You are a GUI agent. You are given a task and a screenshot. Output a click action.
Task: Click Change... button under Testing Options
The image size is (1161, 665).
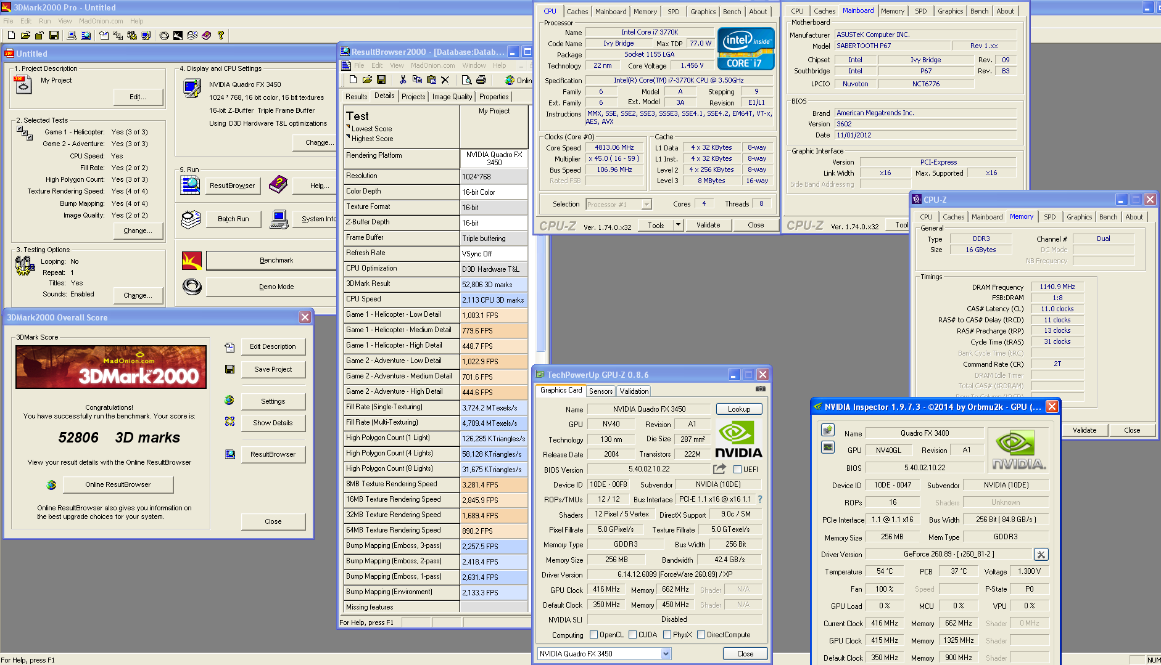pyautogui.click(x=138, y=296)
